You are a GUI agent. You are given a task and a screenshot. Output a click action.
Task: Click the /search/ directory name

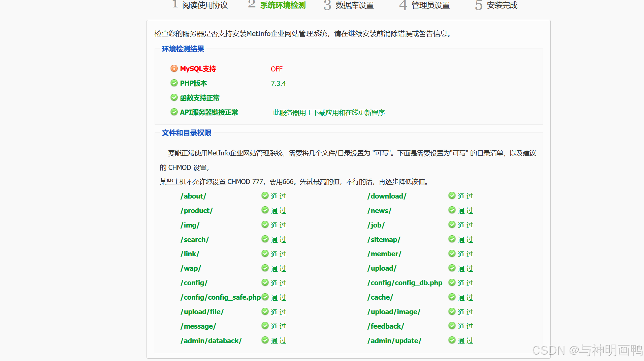pyautogui.click(x=195, y=240)
